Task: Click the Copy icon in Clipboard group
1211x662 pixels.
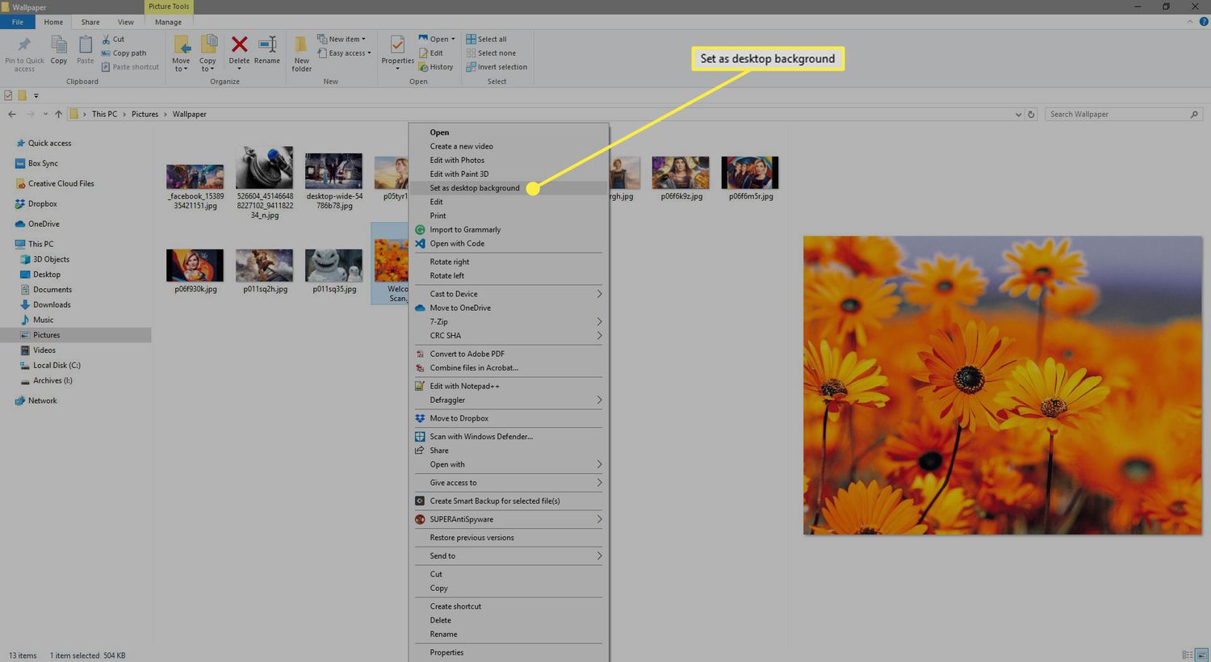Action: click(59, 44)
